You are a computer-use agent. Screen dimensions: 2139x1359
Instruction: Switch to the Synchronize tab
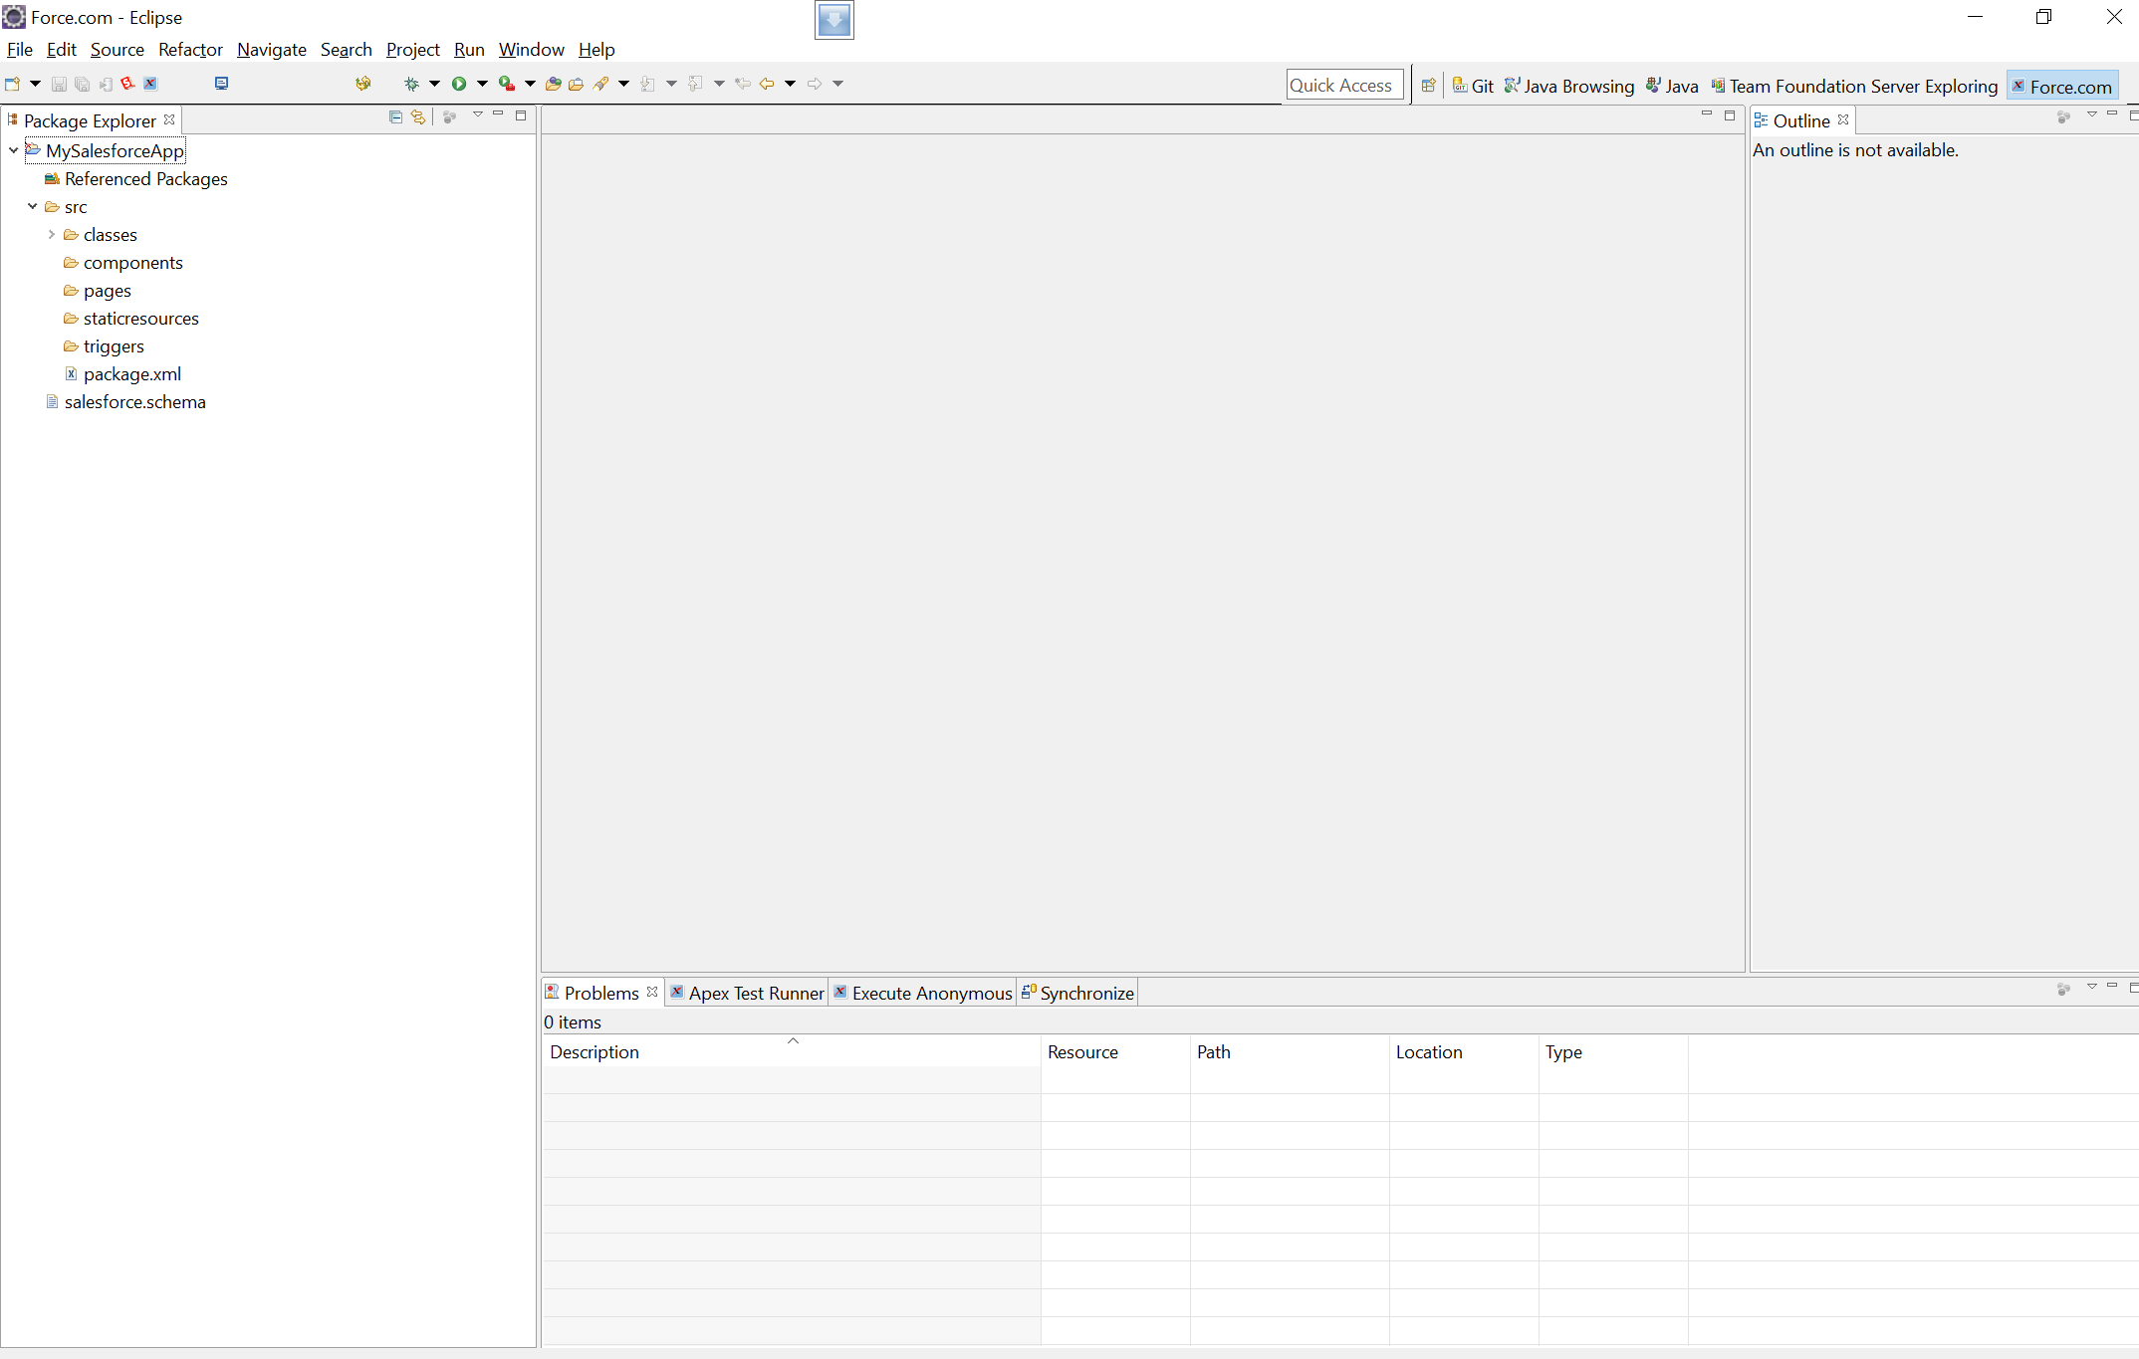1077,993
